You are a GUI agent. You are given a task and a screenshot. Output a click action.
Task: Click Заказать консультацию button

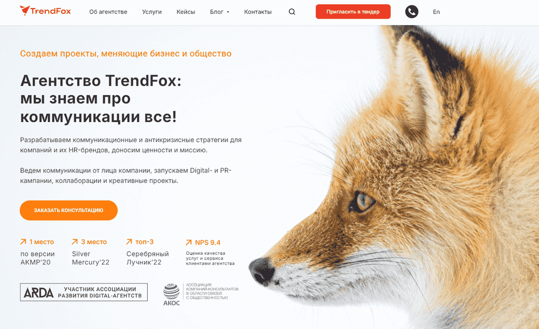coord(69,210)
